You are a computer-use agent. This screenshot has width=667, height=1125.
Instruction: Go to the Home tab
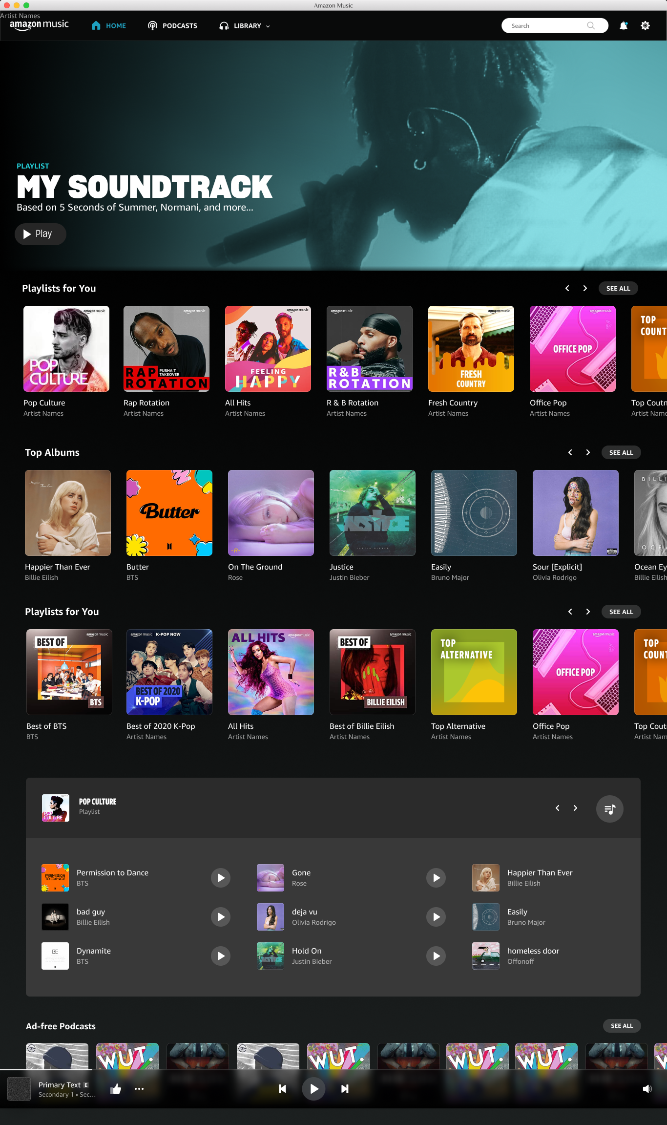[x=109, y=26]
